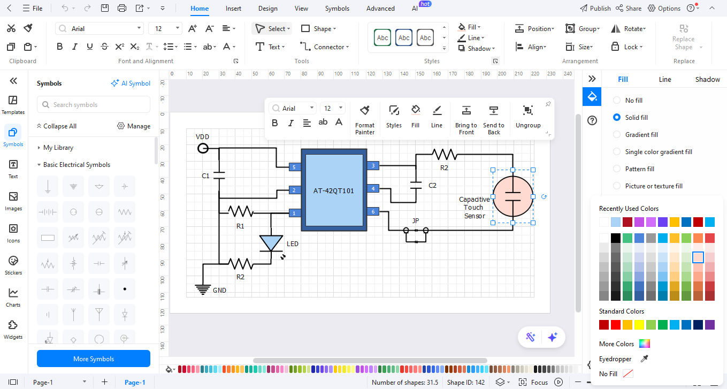Open the help question mark in right panel
Viewport: 727px width, 389px height.
[592, 120]
